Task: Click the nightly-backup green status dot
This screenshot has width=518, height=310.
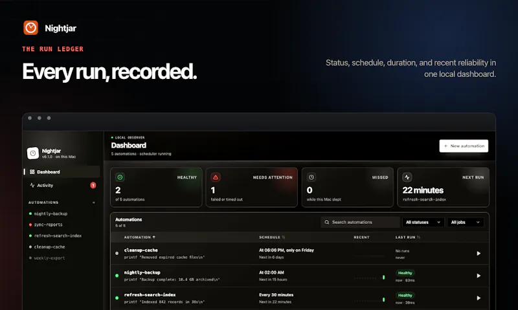Action: (x=117, y=276)
